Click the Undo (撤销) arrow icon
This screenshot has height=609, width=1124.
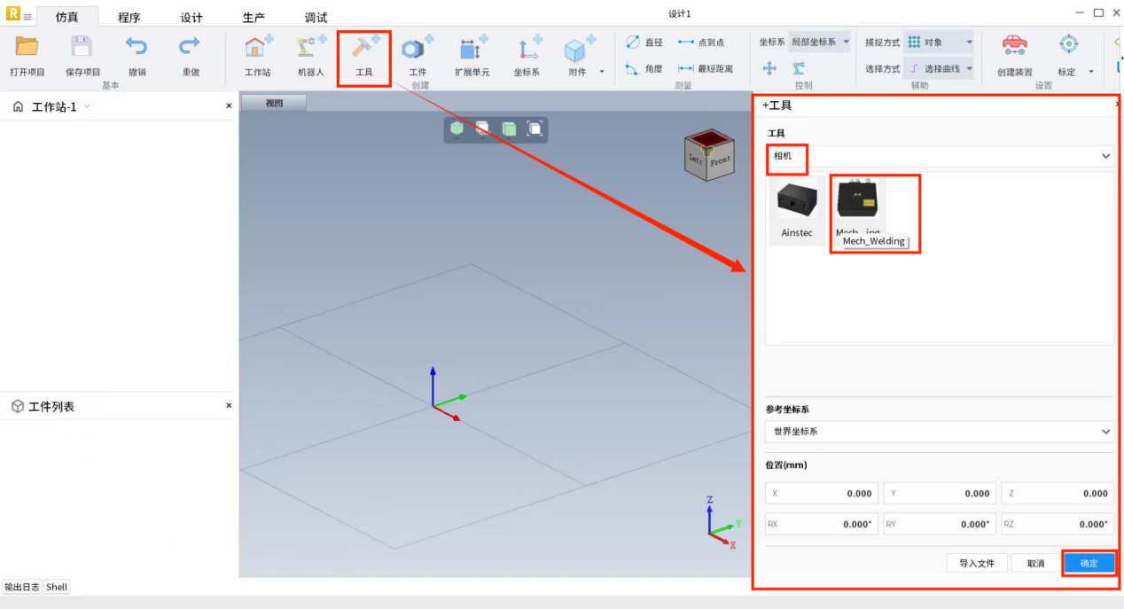click(137, 48)
